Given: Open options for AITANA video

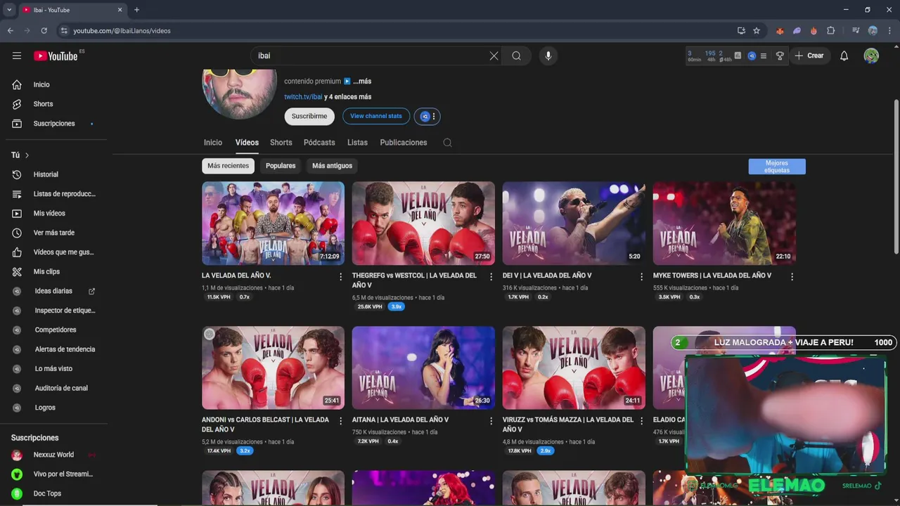Looking at the screenshot, I should [x=491, y=421].
